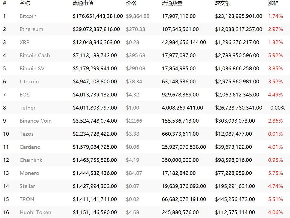
Task: Click Ethereum's price $270.33
Action: pyautogui.click(x=135, y=29)
